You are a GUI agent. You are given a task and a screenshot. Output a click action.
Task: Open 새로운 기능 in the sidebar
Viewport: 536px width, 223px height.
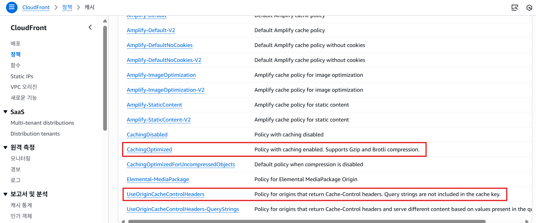click(24, 98)
